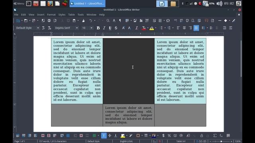Open the Insert menu
This screenshot has width=255, height=143.
[41, 15]
